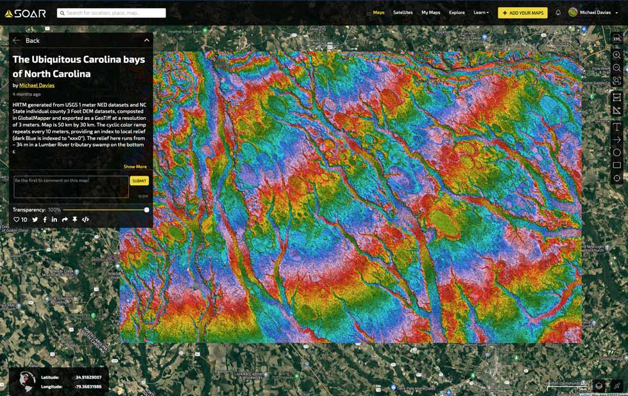Click the Transparency slider handle

146,210
